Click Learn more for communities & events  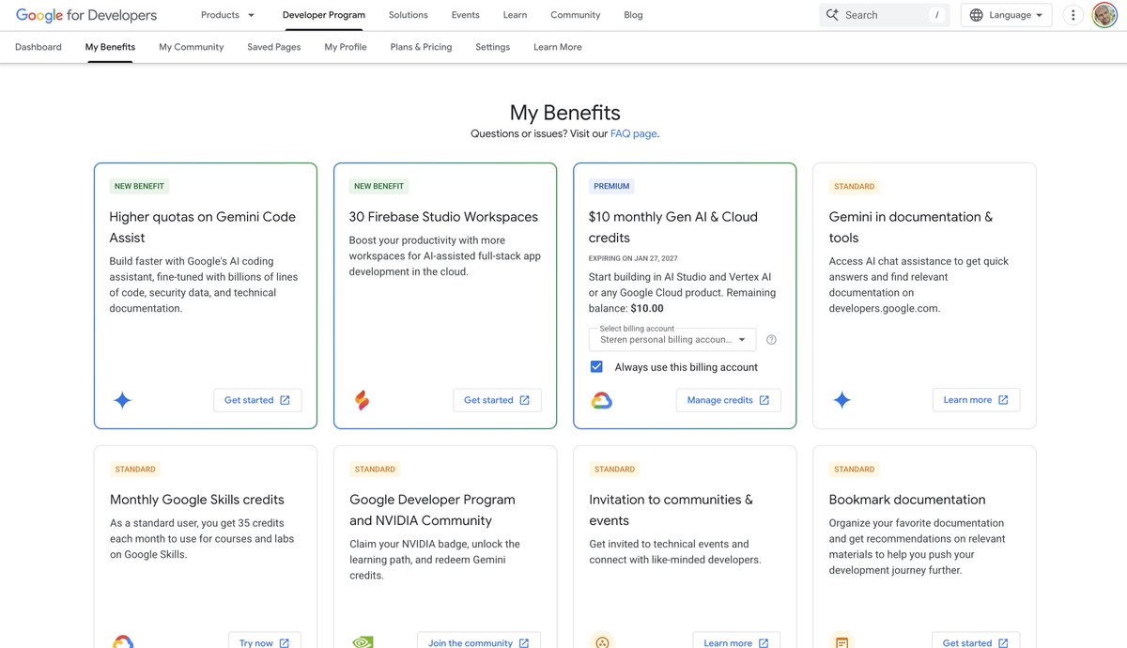pos(736,640)
